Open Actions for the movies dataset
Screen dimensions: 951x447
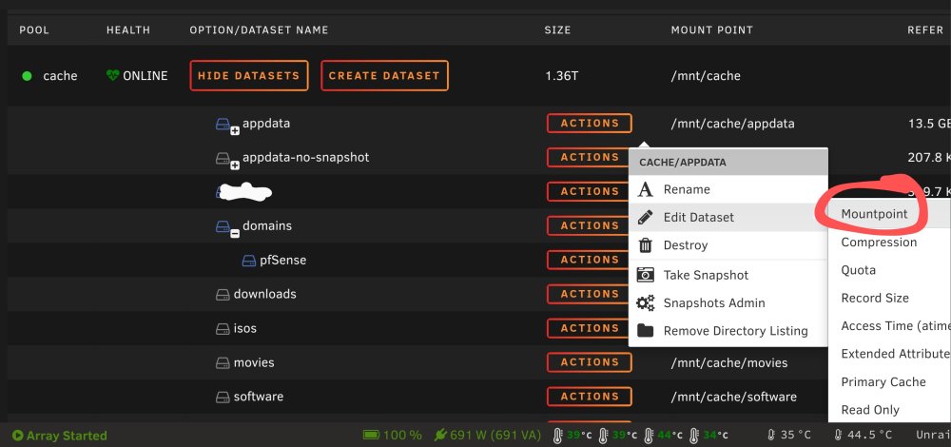point(589,362)
